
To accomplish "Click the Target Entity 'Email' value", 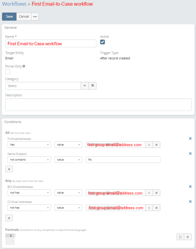I will 9,58.
